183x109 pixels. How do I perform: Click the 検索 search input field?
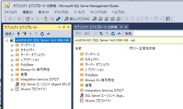click(x=158, y=33)
